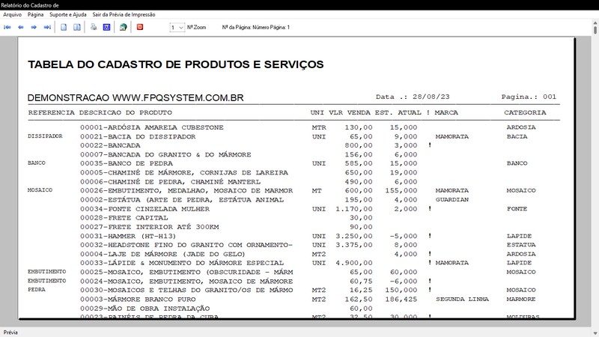Click the next page arrow
The height and width of the screenshot is (337, 599).
point(34,27)
